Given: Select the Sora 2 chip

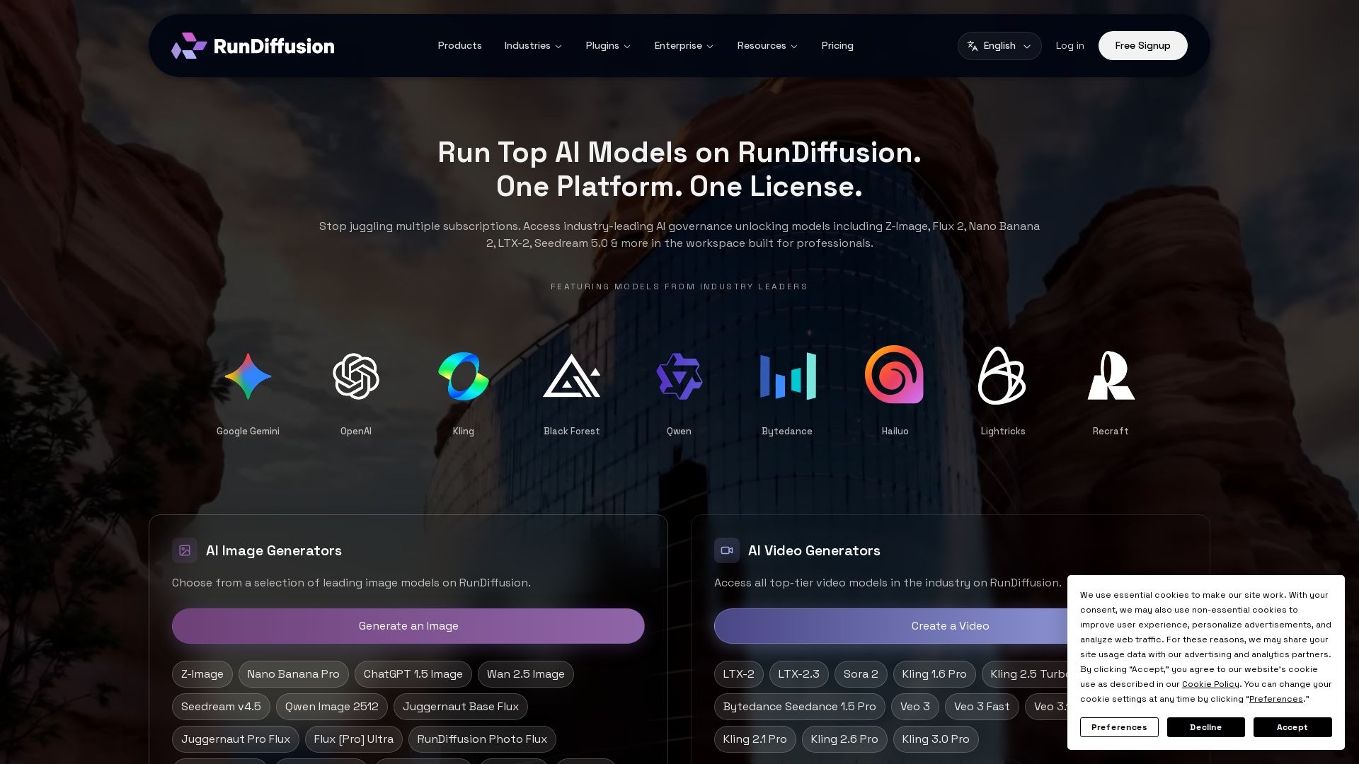Looking at the screenshot, I should [x=861, y=674].
